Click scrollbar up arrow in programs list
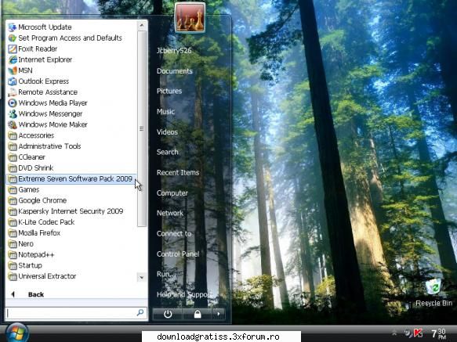The height and width of the screenshot is (342, 457). [142, 25]
